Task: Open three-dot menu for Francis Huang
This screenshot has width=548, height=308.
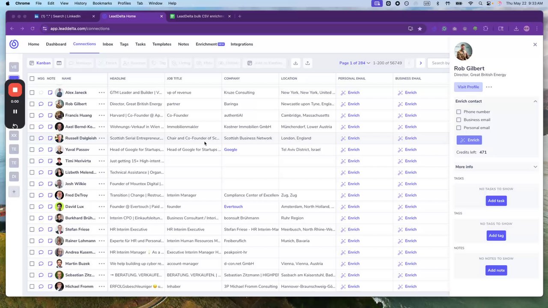Action: click(x=101, y=115)
